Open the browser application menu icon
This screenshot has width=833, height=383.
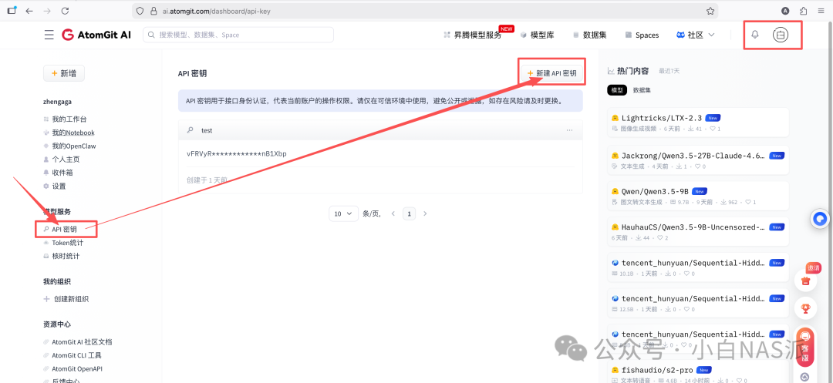click(x=821, y=11)
